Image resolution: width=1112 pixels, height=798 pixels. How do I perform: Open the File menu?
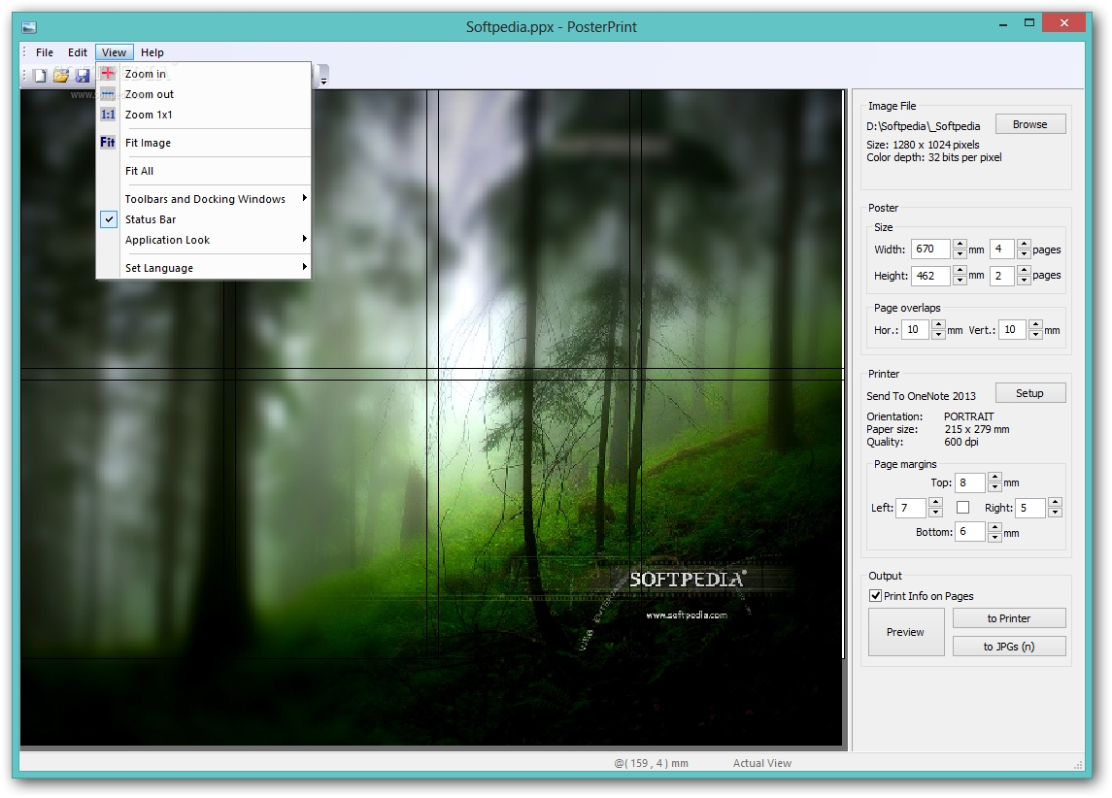point(45,52)
